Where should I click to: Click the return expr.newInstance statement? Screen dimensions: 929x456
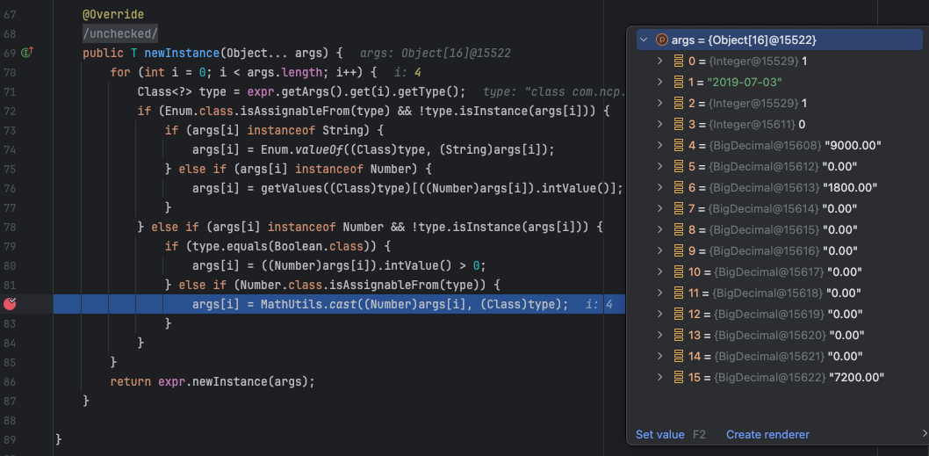212,382
